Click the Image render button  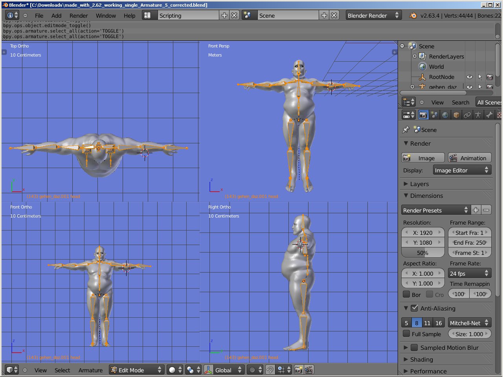(x=423, y=158)
